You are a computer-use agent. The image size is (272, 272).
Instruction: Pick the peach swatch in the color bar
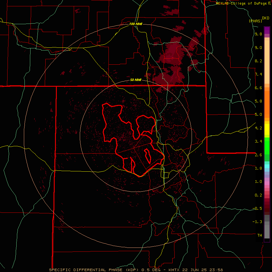(267, 62)
